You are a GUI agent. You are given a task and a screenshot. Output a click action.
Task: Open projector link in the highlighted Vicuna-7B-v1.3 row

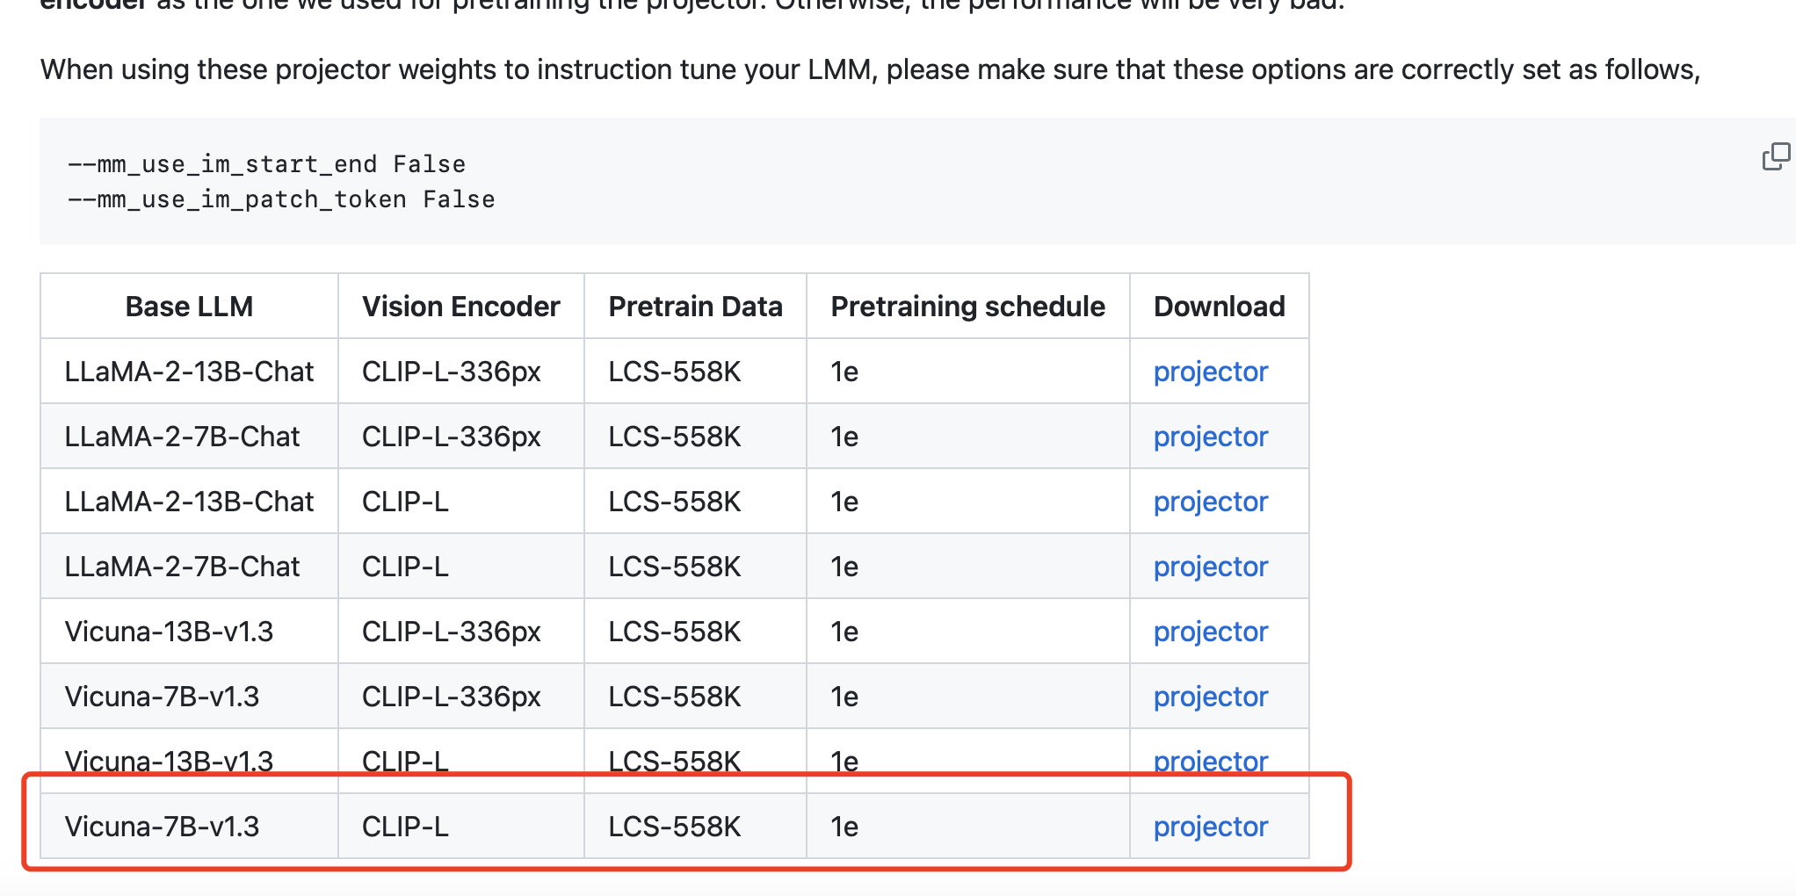pos(1210,826)
